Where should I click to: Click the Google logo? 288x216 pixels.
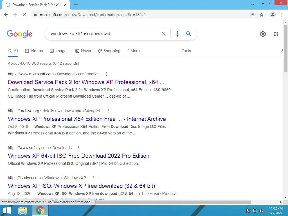point(19,34)
